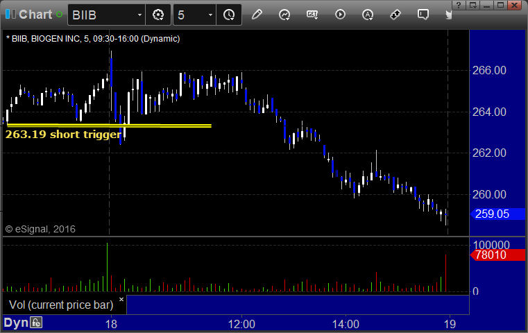Viewport: 528px width, 333px height.
Task: Maximize the chart window
Action: pyautogui.click(x=500, y=5)
